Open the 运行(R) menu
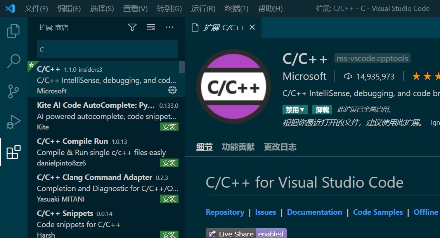440x238 pixels. pyautogui.click(x=203, y=9)
